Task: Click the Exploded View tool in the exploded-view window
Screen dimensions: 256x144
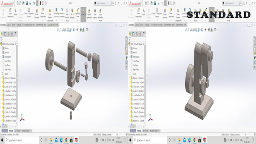Action: [78, 13]
